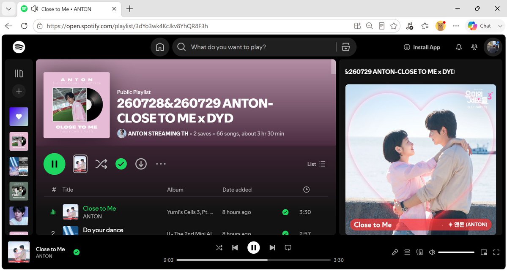The height and width of the screenshot is (271, 507).
Task: Mute with the speaker icon
Action: (x=432, y=252)
